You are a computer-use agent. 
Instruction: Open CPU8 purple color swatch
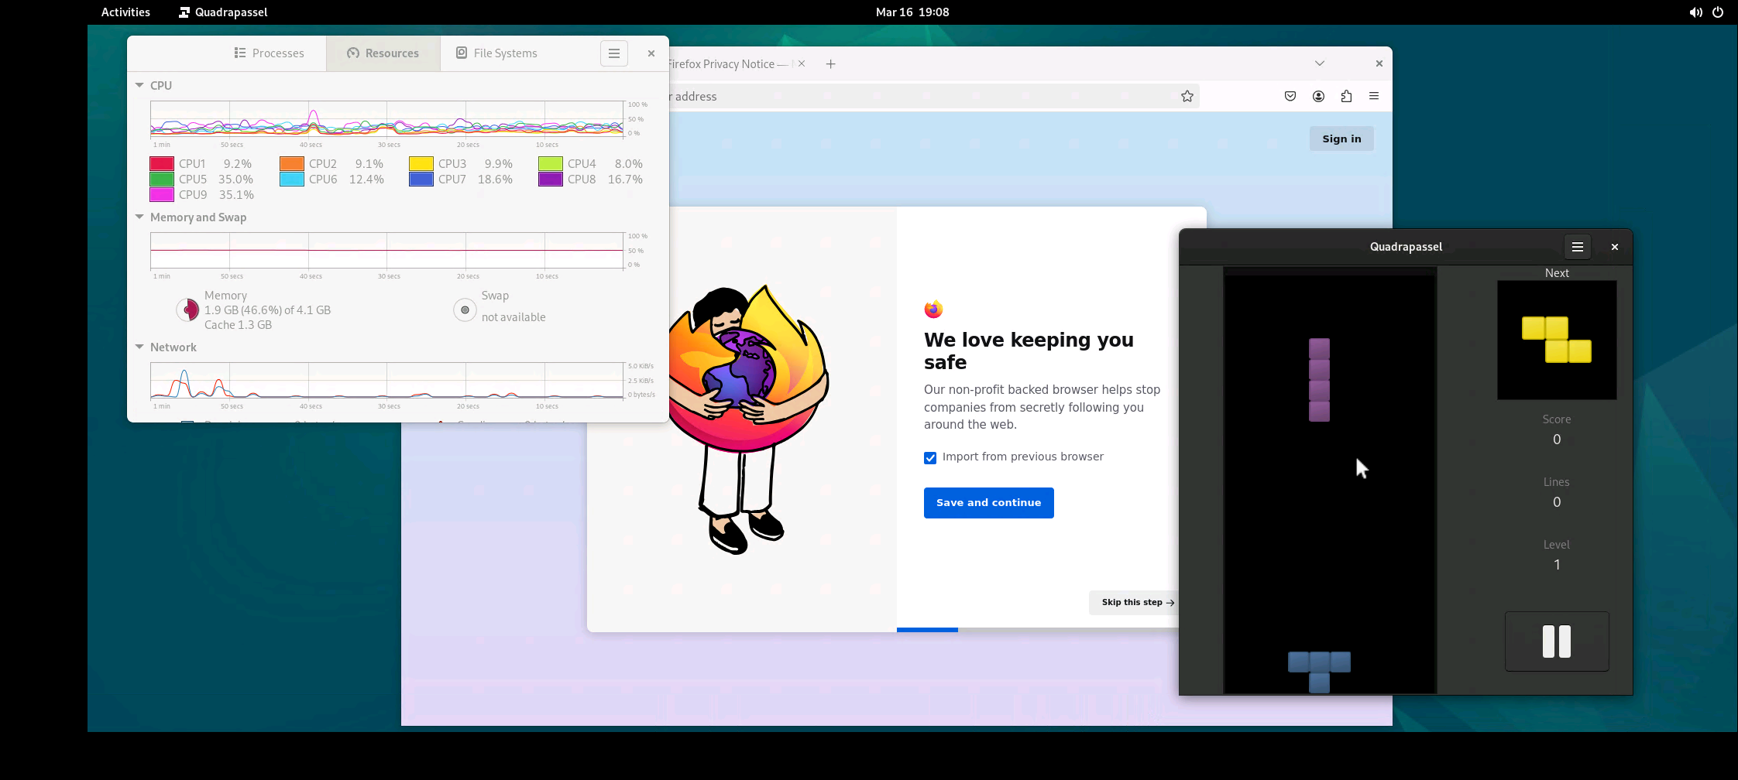point(551,180)
